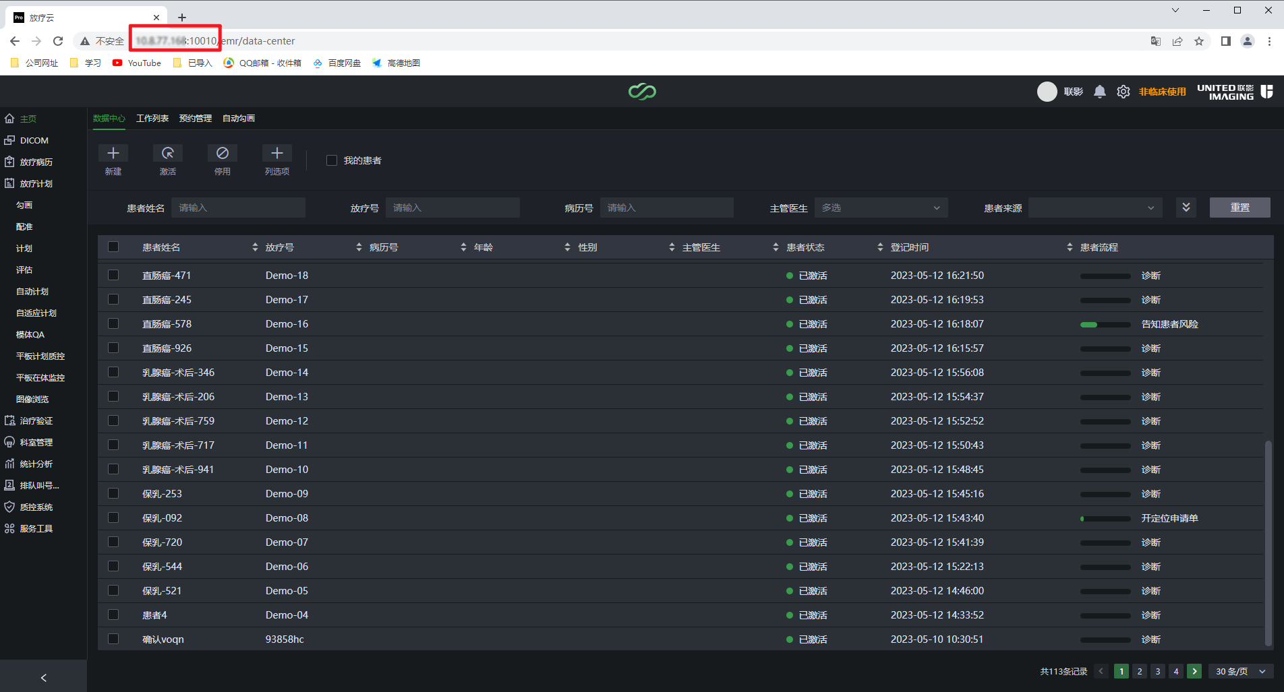
Task: Go to page 2 of the records
Action: pyautogui.click(x=1140, y=671)
